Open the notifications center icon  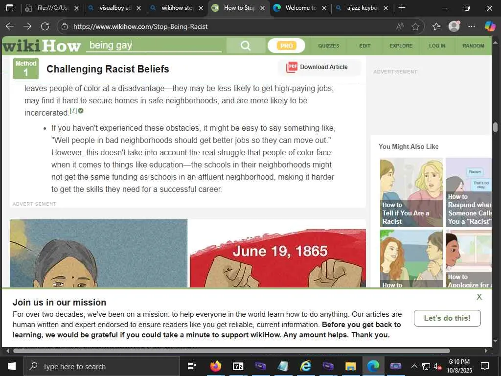tap(485, 366)
